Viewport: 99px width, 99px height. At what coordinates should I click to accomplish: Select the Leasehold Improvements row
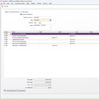(51, 40)
